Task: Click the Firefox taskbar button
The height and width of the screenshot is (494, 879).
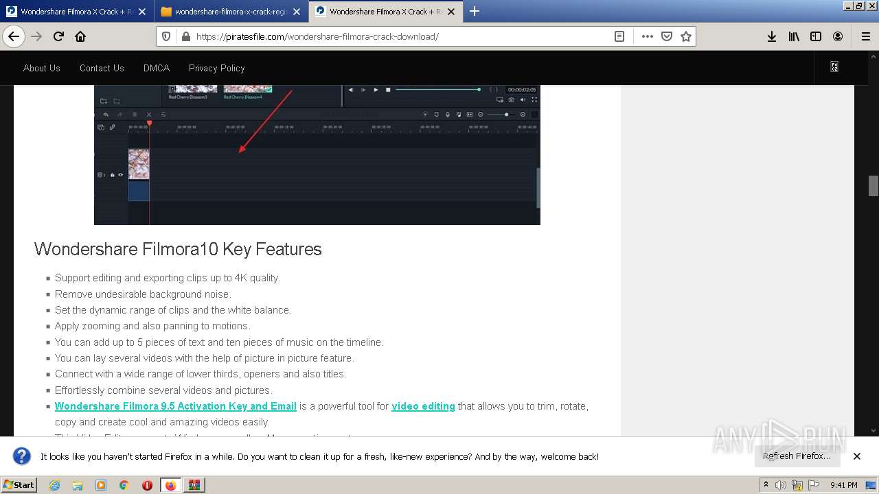Action: (x=170, y=485)
